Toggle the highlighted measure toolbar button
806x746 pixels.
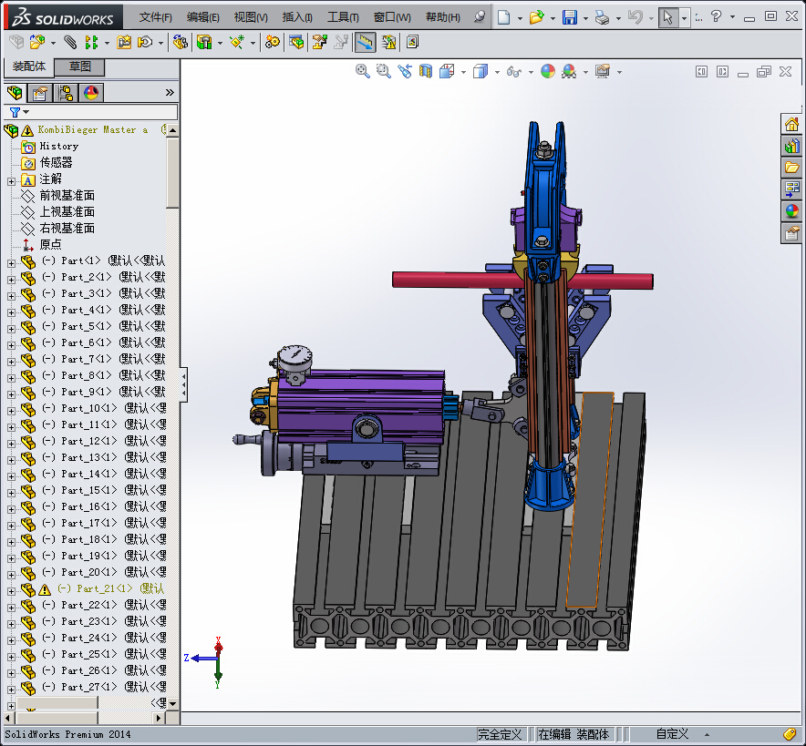365,42
